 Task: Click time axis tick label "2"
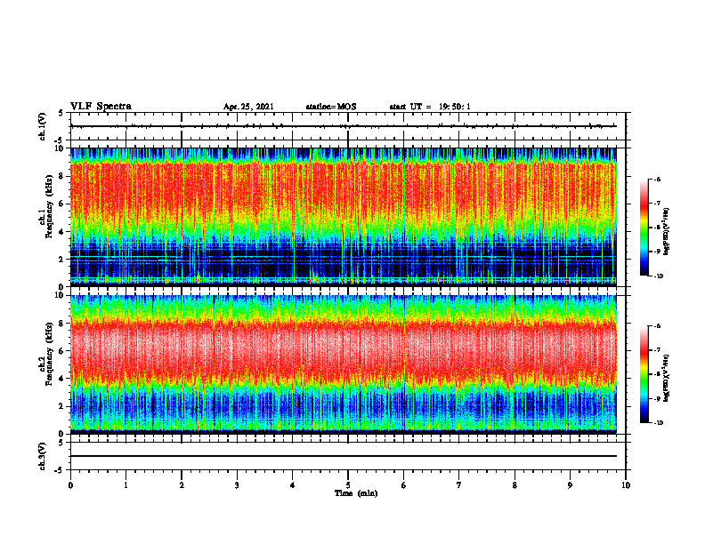coord(182,485)
